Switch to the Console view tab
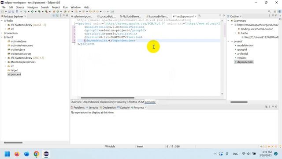This screenshot has width=282, height=159. click(123, 108)
